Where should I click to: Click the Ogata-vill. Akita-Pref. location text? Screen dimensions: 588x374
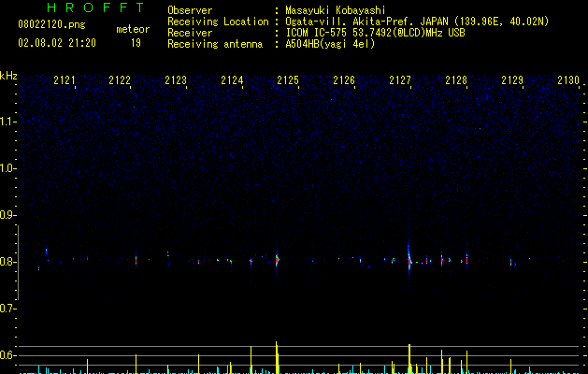pos(417,22)
